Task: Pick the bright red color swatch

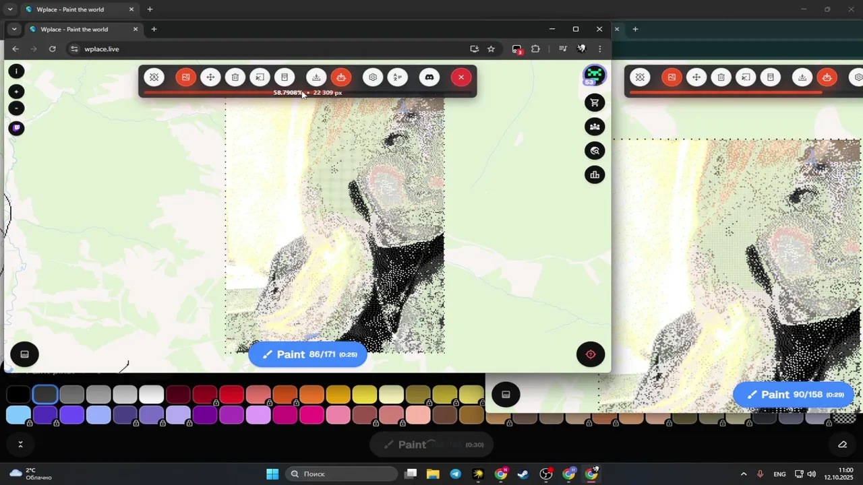Action: (231, 394)
